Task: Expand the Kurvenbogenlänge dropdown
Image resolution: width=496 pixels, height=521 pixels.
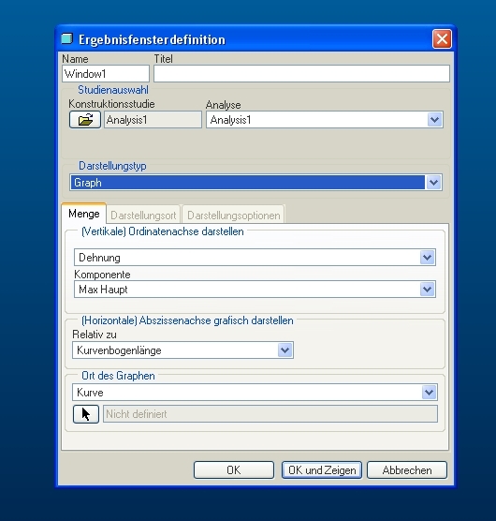Action: coord(285,350)
